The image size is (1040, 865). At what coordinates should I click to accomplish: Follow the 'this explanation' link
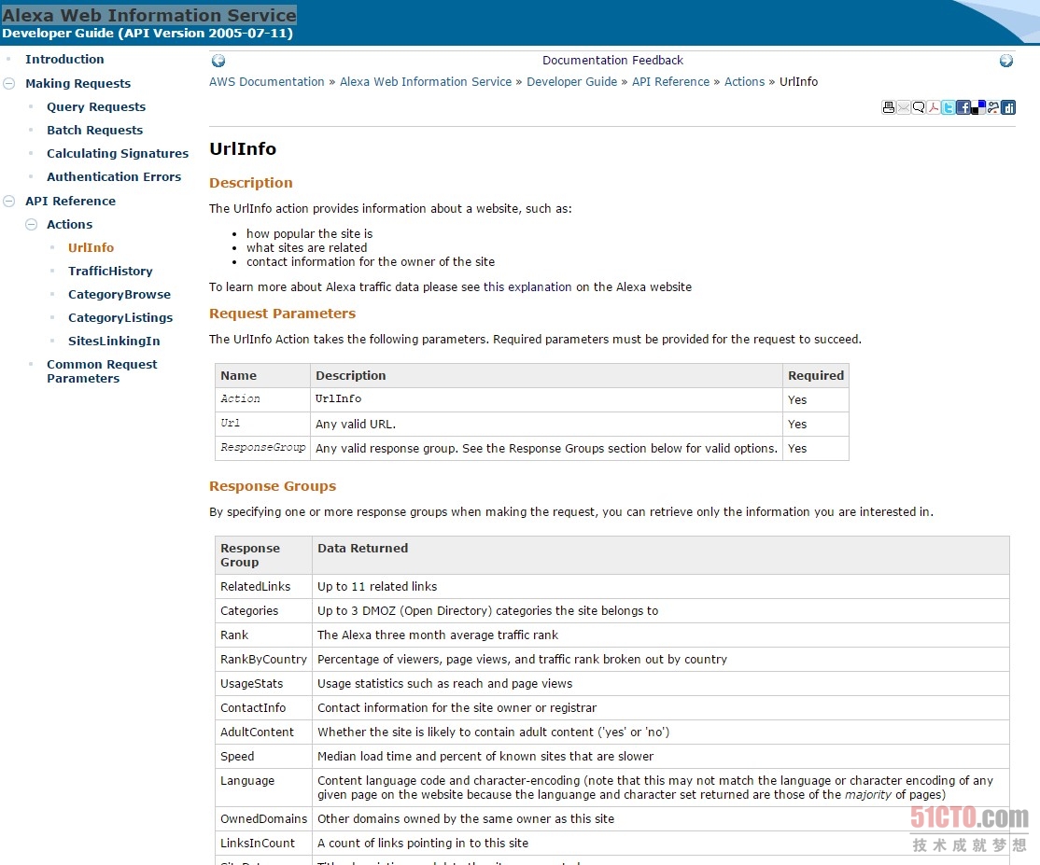coord(527,287)
